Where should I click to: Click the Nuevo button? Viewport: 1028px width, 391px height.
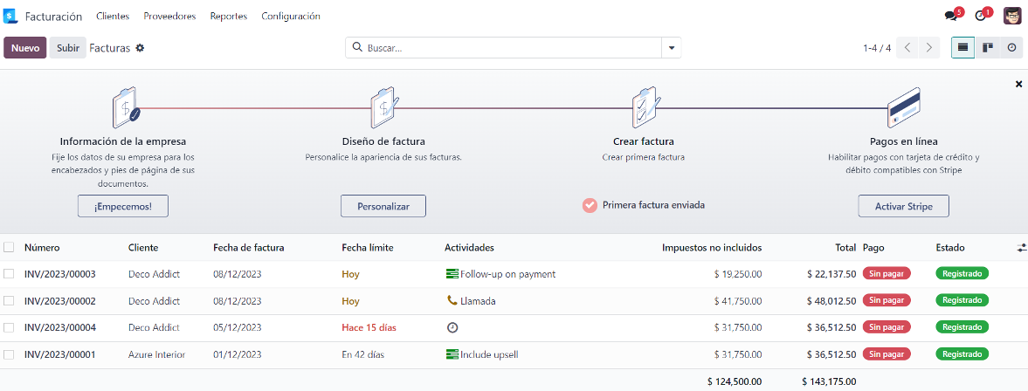[25, 48]
